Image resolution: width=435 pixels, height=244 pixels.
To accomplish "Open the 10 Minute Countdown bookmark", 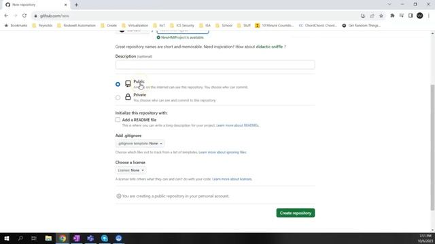I will (275, 26).
